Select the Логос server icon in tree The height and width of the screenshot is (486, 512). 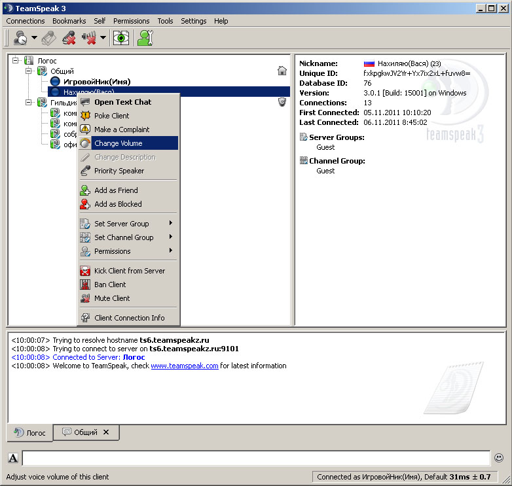pyautogui.click(x=29, y=60)
